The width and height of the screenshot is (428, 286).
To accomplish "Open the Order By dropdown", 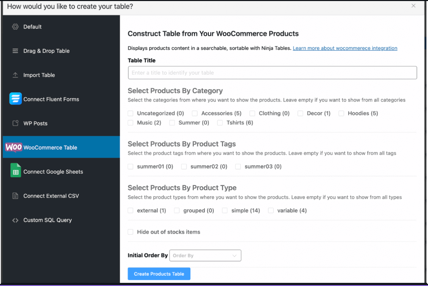I will (205, 255).
